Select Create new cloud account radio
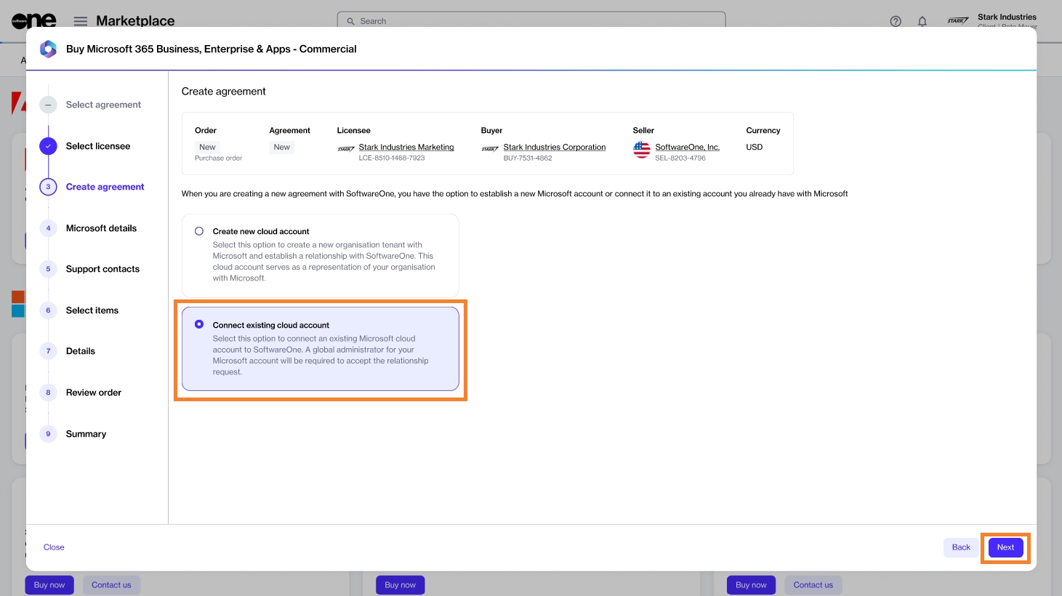 pos(199,231)
